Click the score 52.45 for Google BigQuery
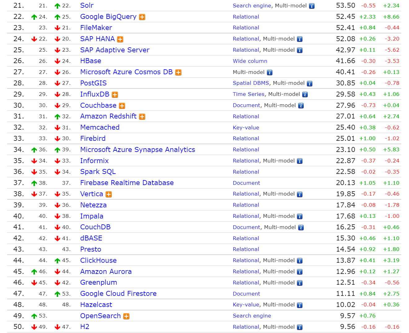The height and width of the screenshot is (333, 409). coord(346,17)
